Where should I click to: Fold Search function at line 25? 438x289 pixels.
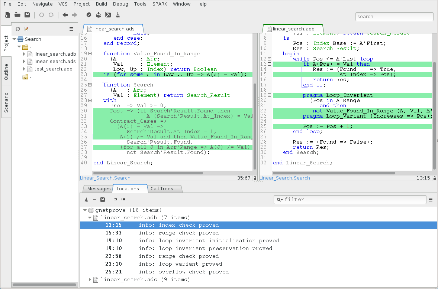[90, 85]
